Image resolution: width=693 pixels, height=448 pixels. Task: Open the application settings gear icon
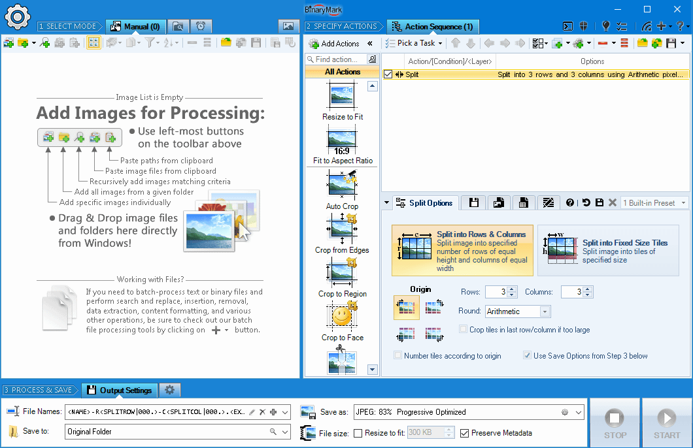[x=17, y=17]
